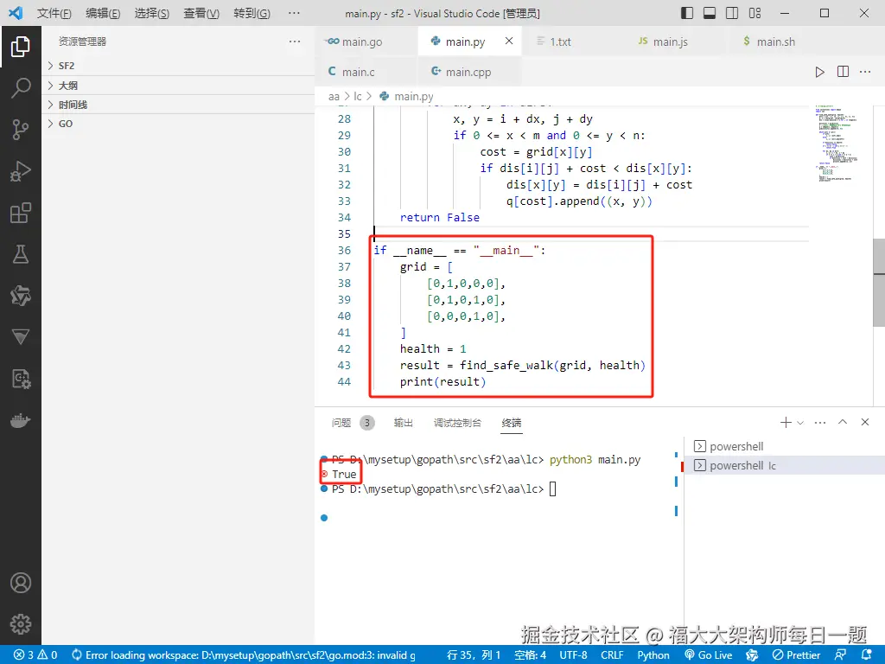The width and height of the screenshot is (885, 664).
Task: Click the code minimap preview
Action: coord(837,143)
